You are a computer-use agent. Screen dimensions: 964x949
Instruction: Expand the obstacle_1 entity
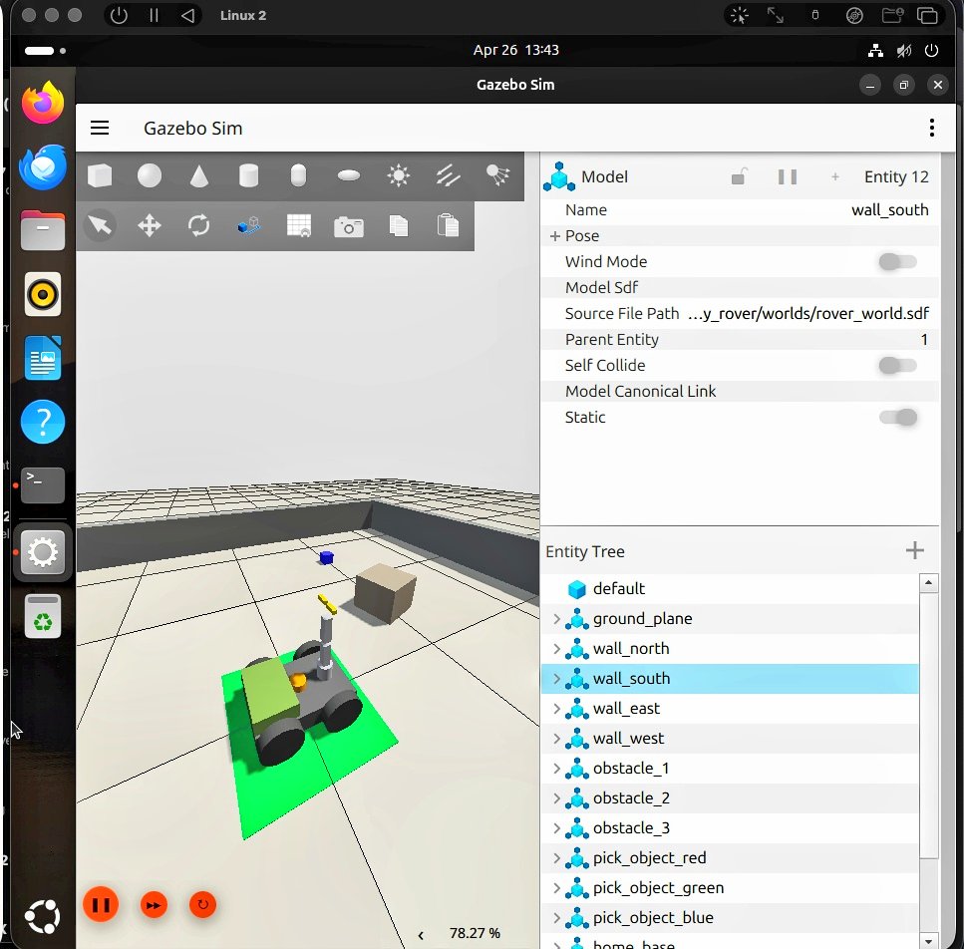click(x=556, y=769)
